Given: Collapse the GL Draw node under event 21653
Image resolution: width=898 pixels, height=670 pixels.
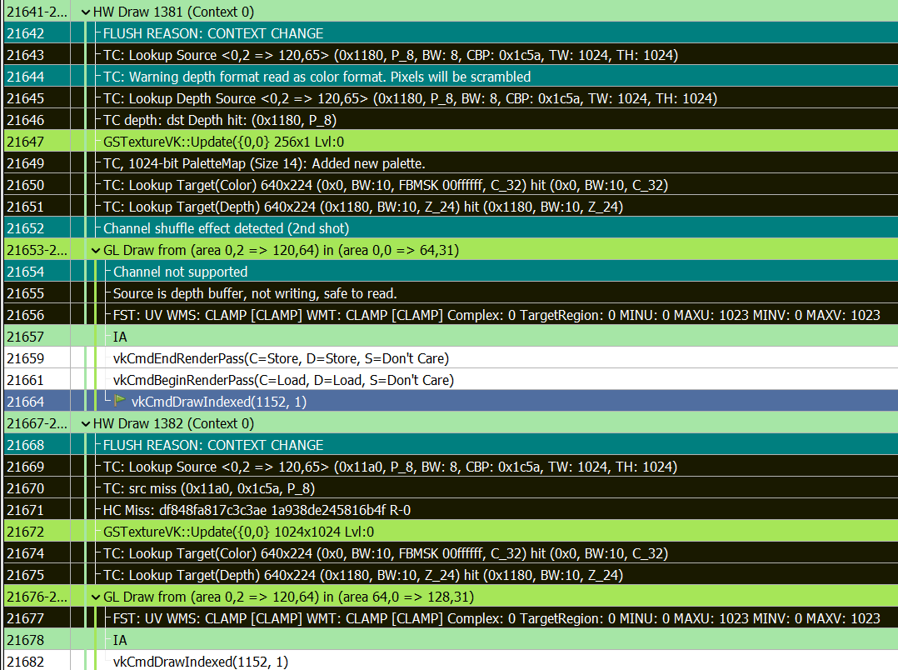Looking at the screenshot, I should (97, 250).
